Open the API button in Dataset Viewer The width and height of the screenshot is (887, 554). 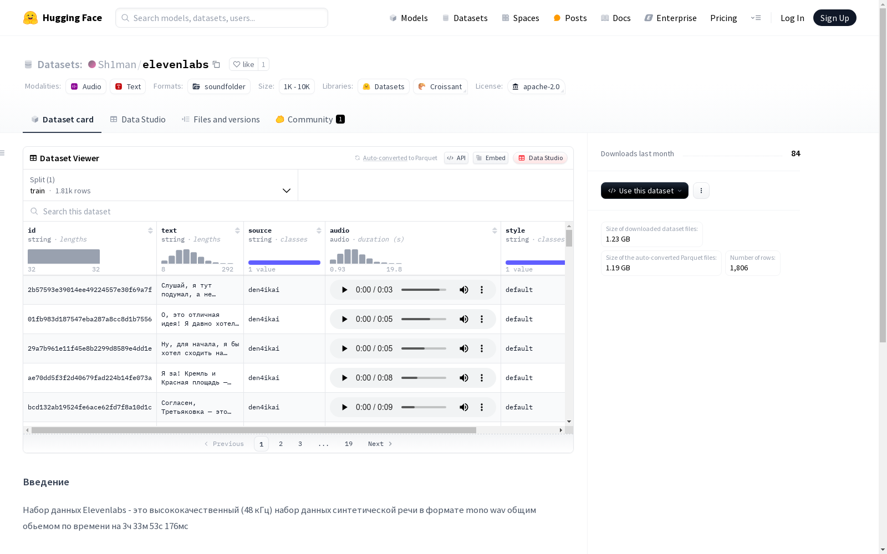(x=456, y=158)
